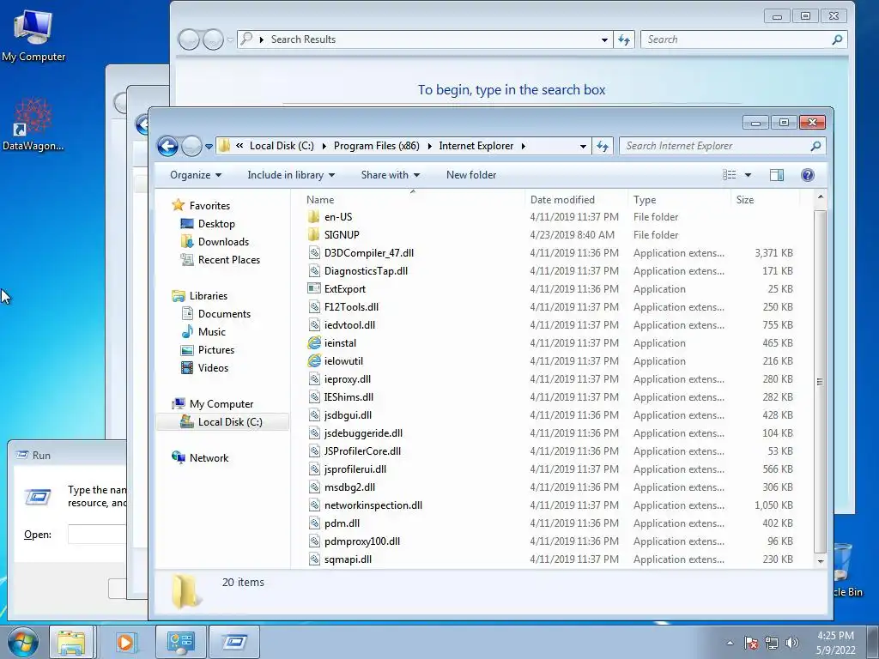Select Libraries in navigation pane
Screen dimensions: 879x659
tap(208, 296)
